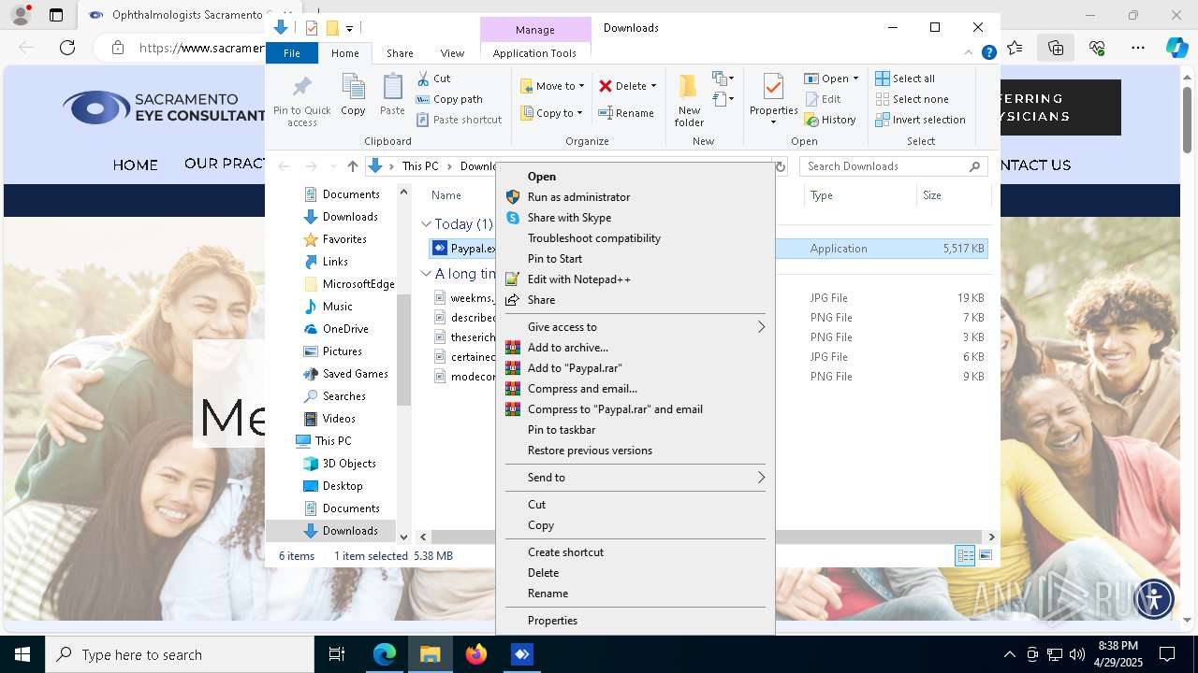
Task: Choose Create shortcut in context menu
Action: pyautogui.click(x=636, y=552)
